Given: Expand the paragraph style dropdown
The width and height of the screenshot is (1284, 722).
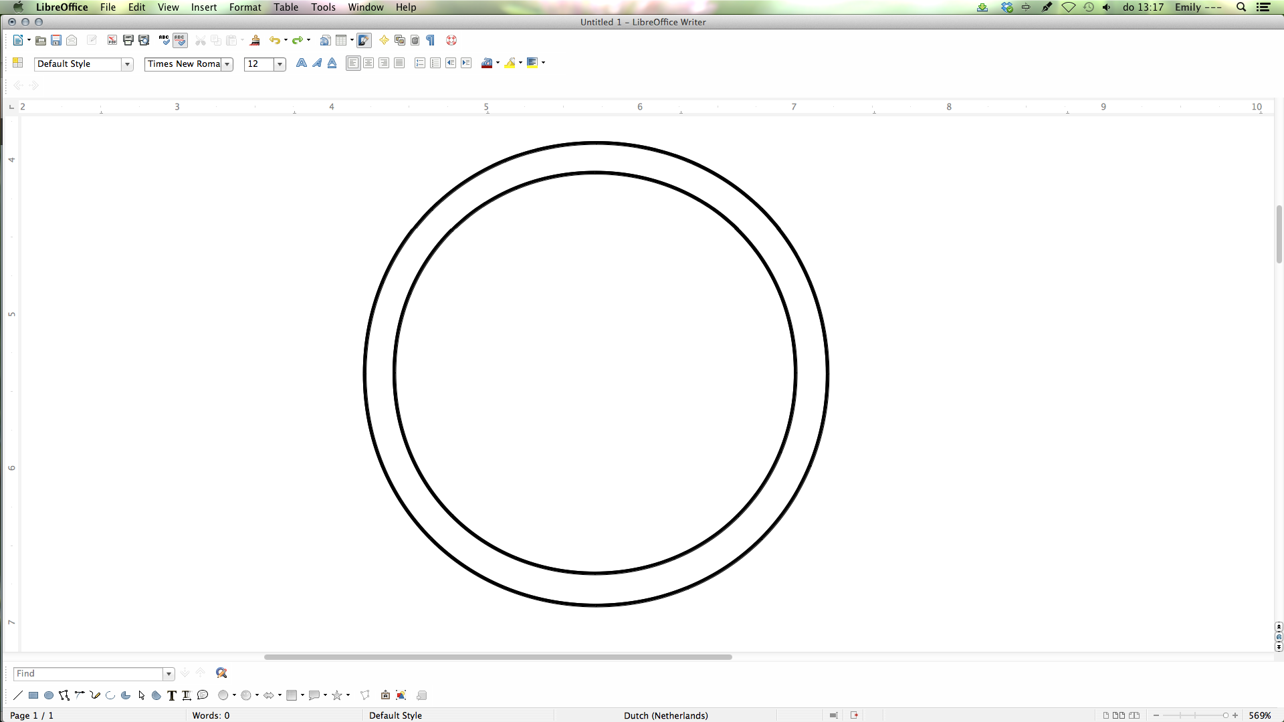Looking at the screenshot, I should click(127, 64).
